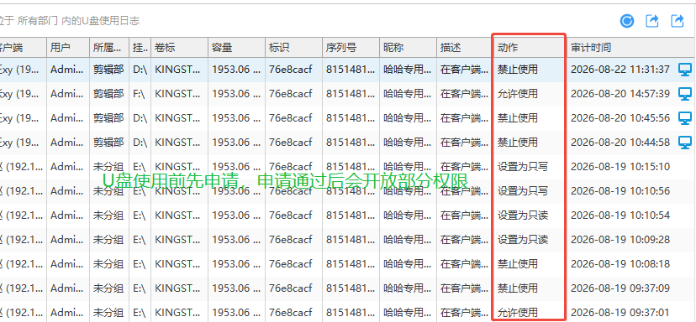Click 剪辑部 in the 11:31:37 row
This screenshot has height=322, width=696.
click(x=108, y=70)
